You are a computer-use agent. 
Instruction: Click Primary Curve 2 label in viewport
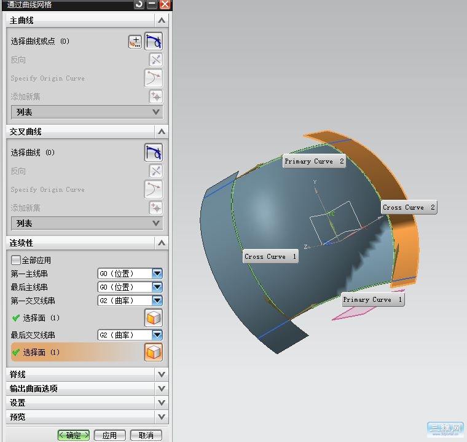[x=314, y=161]
